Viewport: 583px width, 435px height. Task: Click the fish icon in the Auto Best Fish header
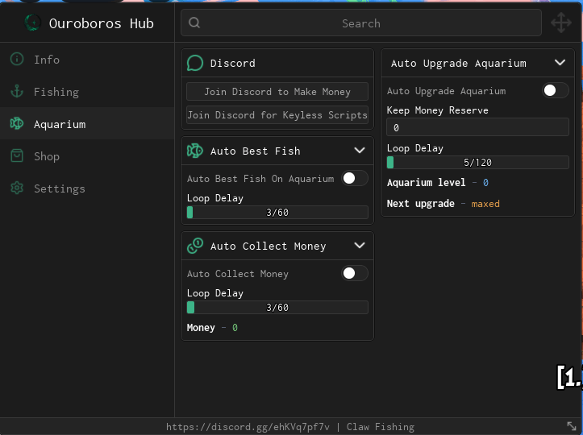195,151
